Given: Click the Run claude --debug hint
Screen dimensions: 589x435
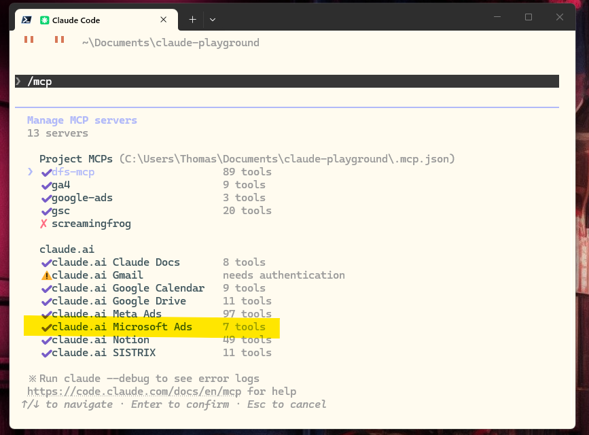Looking at the screenshot, I should point(149,379).
